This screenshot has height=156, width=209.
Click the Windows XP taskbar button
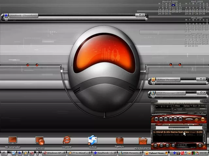pos(54,153)
